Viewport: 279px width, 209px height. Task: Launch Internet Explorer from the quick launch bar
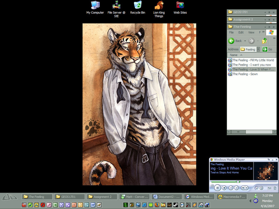pyautogui.click(x=144, y=205)
